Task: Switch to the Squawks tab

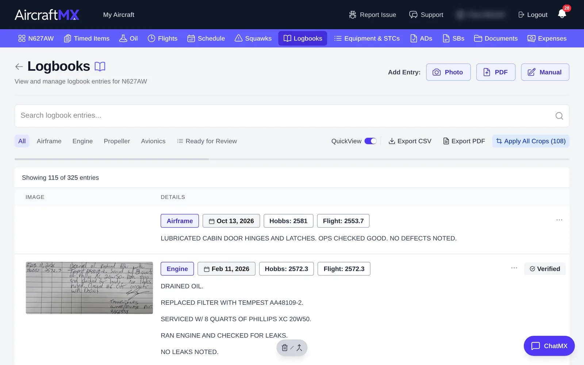Action: tap(253, 38)
